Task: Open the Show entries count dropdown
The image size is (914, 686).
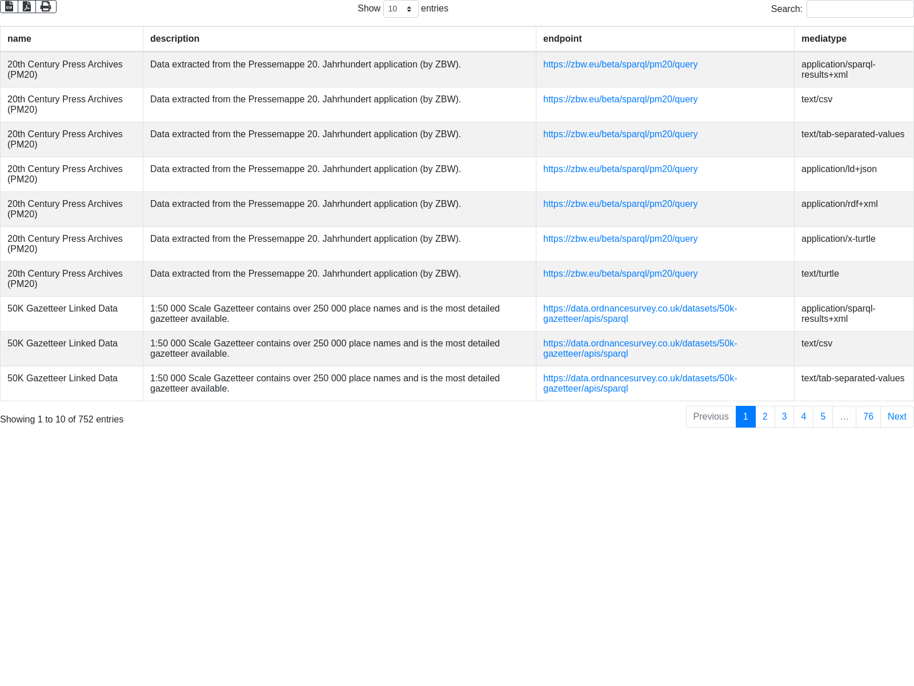Action: pyautogui.click(x=400, y=9)
